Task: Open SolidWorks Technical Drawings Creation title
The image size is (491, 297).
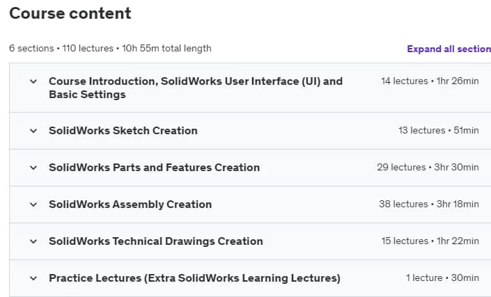Action: (x=156, y=241)
